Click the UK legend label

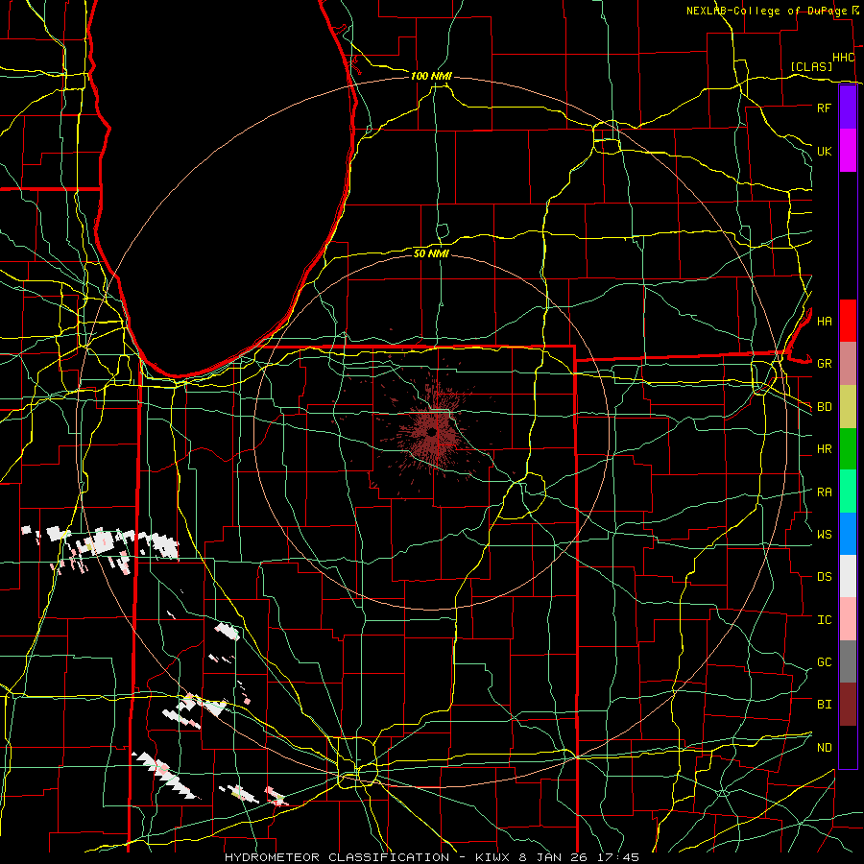pos(825,151)
